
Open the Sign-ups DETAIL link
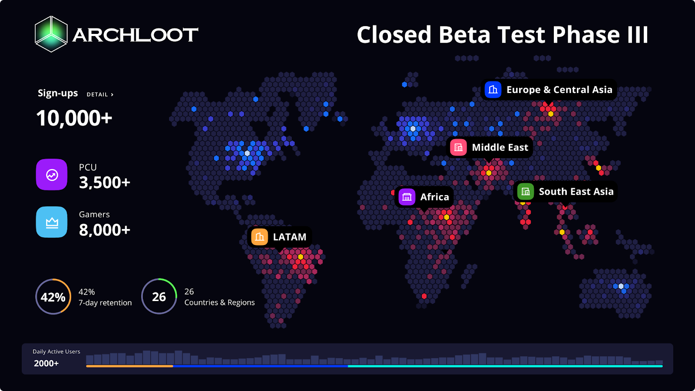coord(100,94)
